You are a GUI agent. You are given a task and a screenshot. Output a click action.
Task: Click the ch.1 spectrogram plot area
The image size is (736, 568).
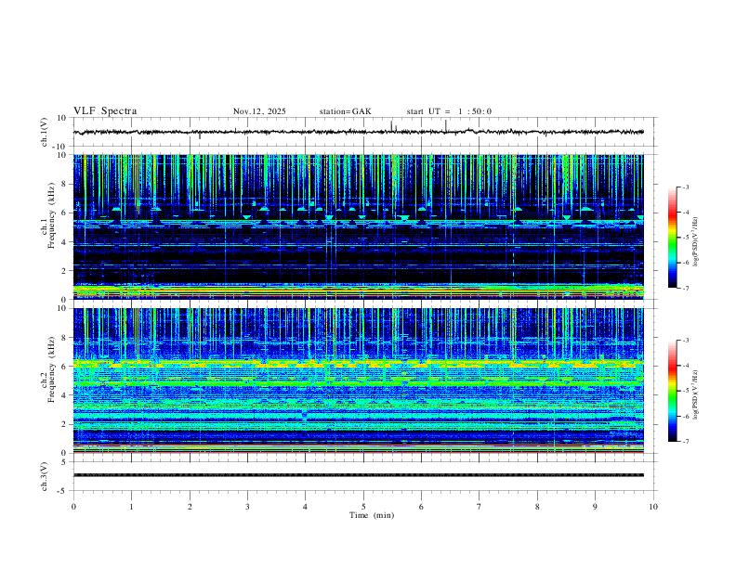pos(359,226)
